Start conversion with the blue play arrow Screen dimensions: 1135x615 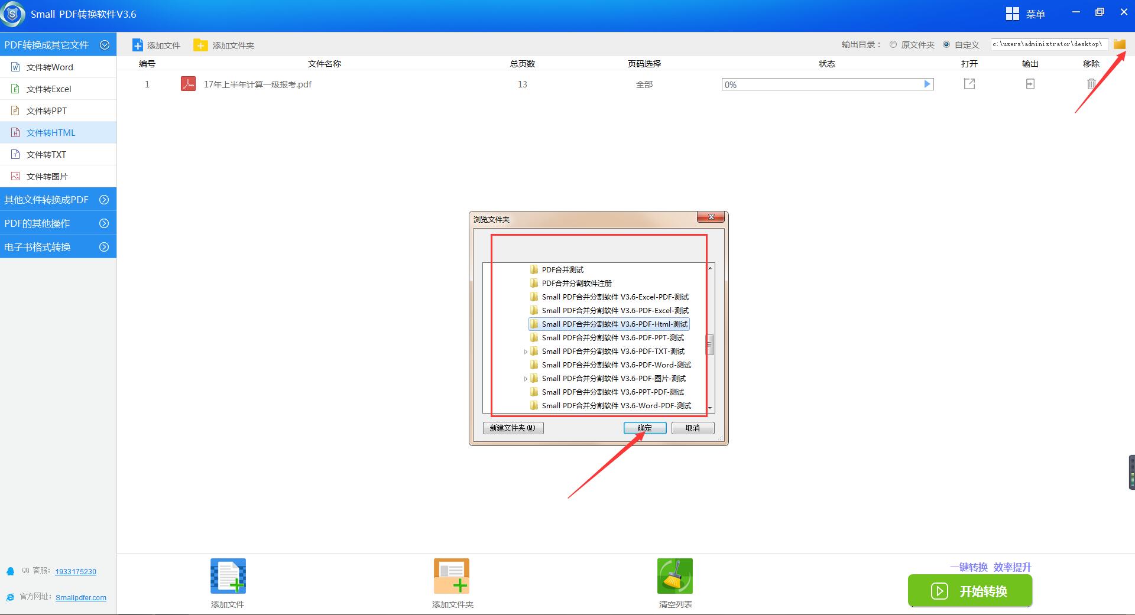tap(928, 84)
